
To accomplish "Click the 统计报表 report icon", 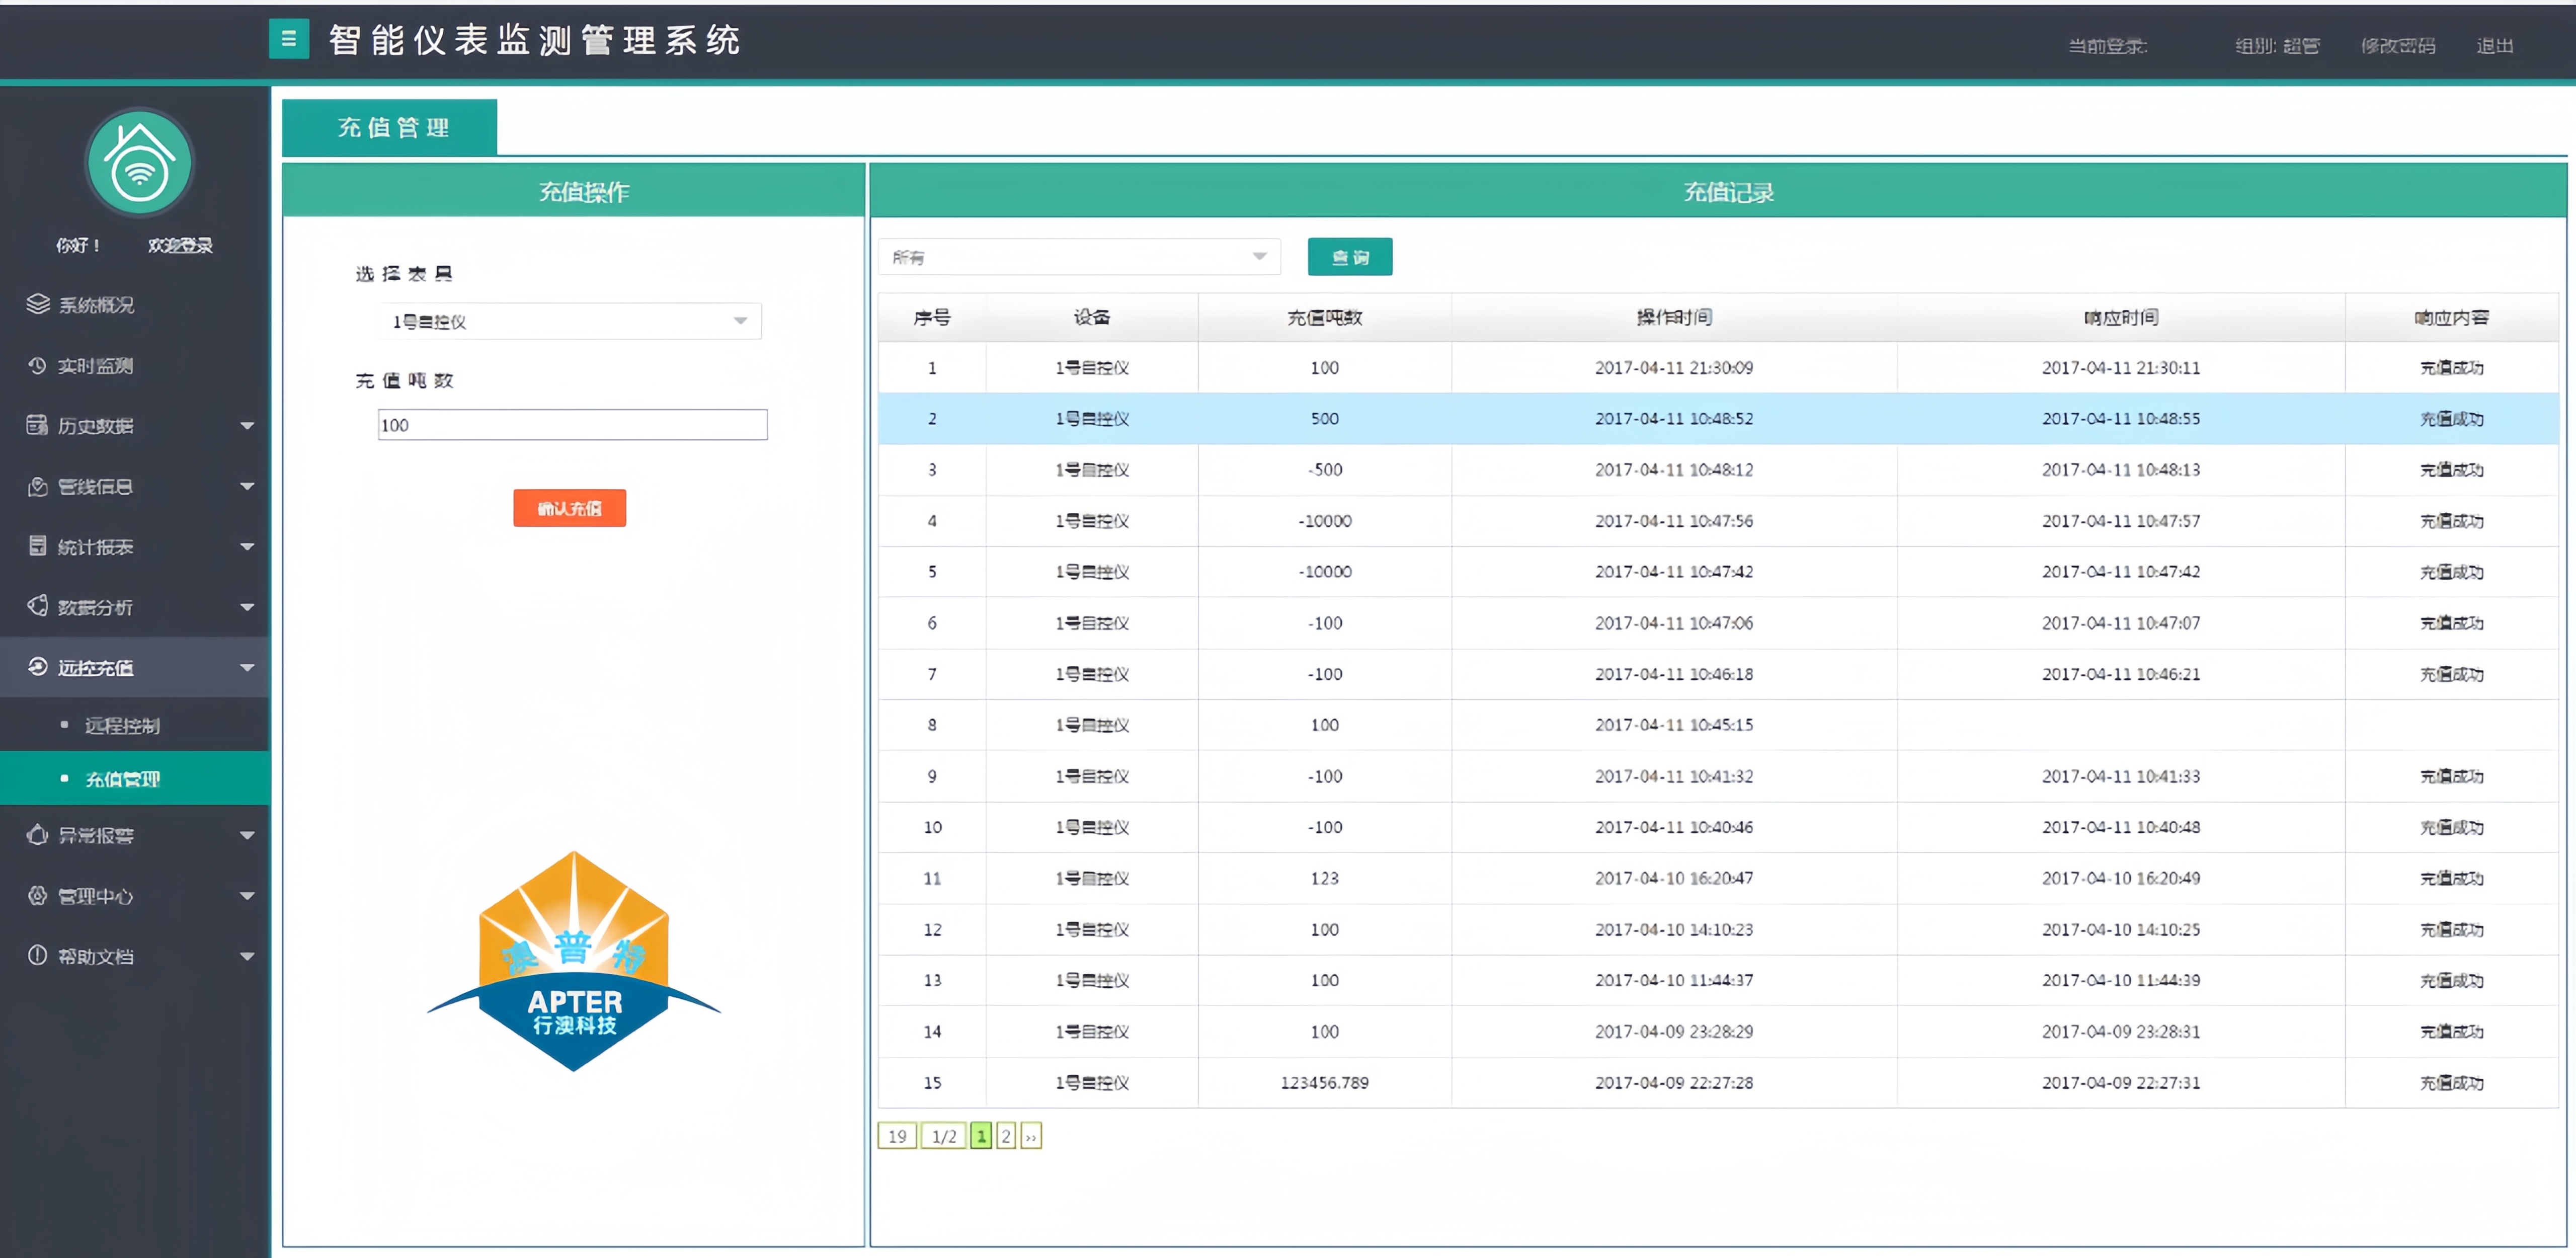I will pos(38,546).
